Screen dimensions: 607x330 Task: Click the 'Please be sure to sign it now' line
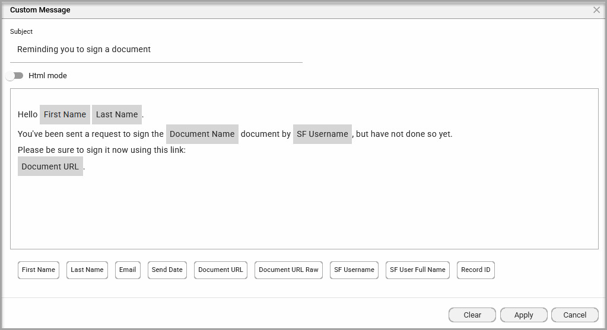[x=102, y=150]
